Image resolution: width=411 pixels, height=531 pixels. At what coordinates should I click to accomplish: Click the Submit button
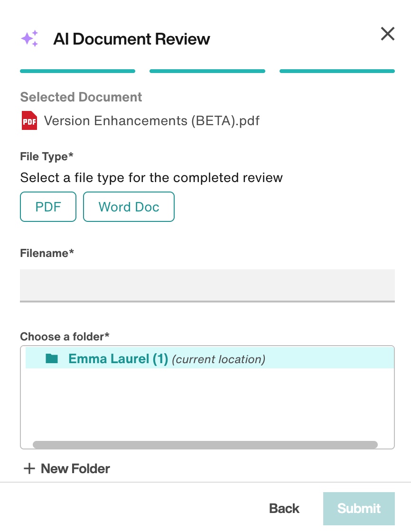pyautogui.click(x=359, y=508)
